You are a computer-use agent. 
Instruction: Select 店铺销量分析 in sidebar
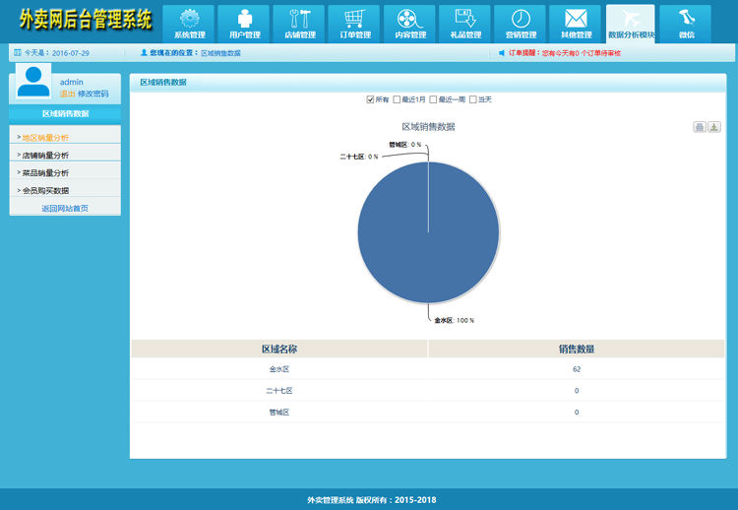(x=45, y=156)
